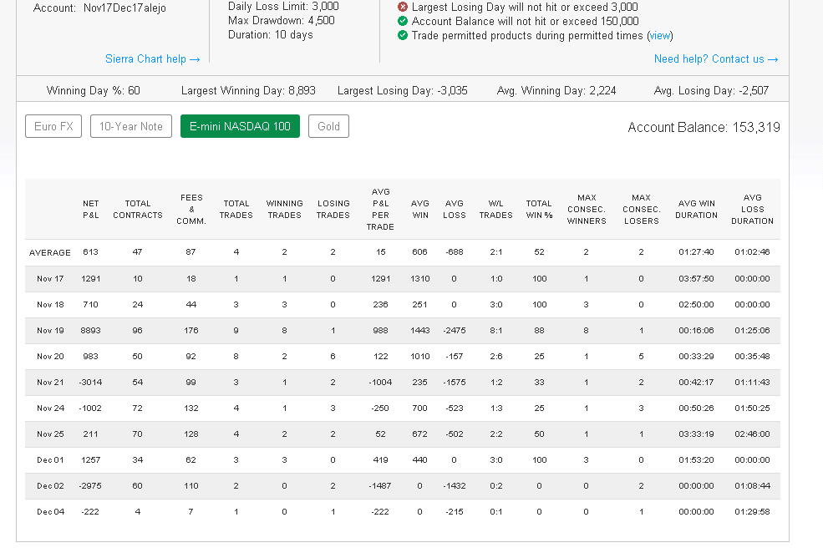823x558 pixels.
Task: Click the LOSING TRADES column header
Action: (333, 209)
